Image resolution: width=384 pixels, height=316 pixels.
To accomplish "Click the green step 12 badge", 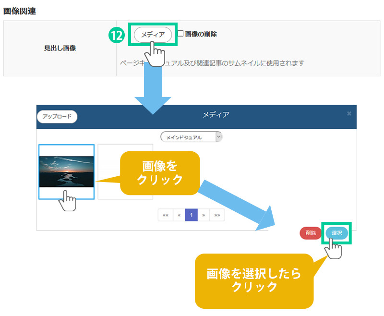I will point(118,35).
